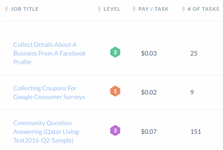Sort by the LEVEL header text

(112, 9)
